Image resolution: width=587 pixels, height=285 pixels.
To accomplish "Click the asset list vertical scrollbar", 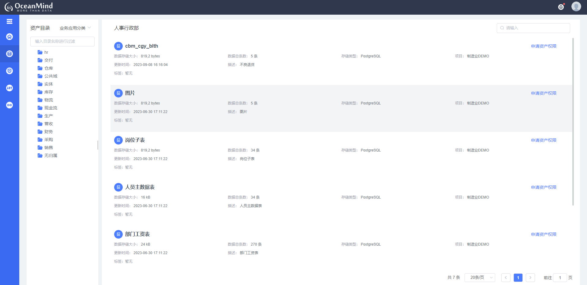I will pos(573,122).
